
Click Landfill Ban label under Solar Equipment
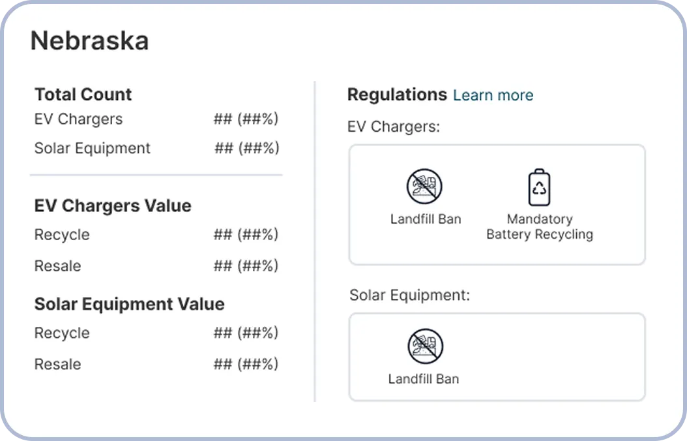click(x=424, y=379)
